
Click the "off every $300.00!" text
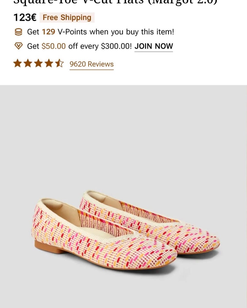pos(100,46)
